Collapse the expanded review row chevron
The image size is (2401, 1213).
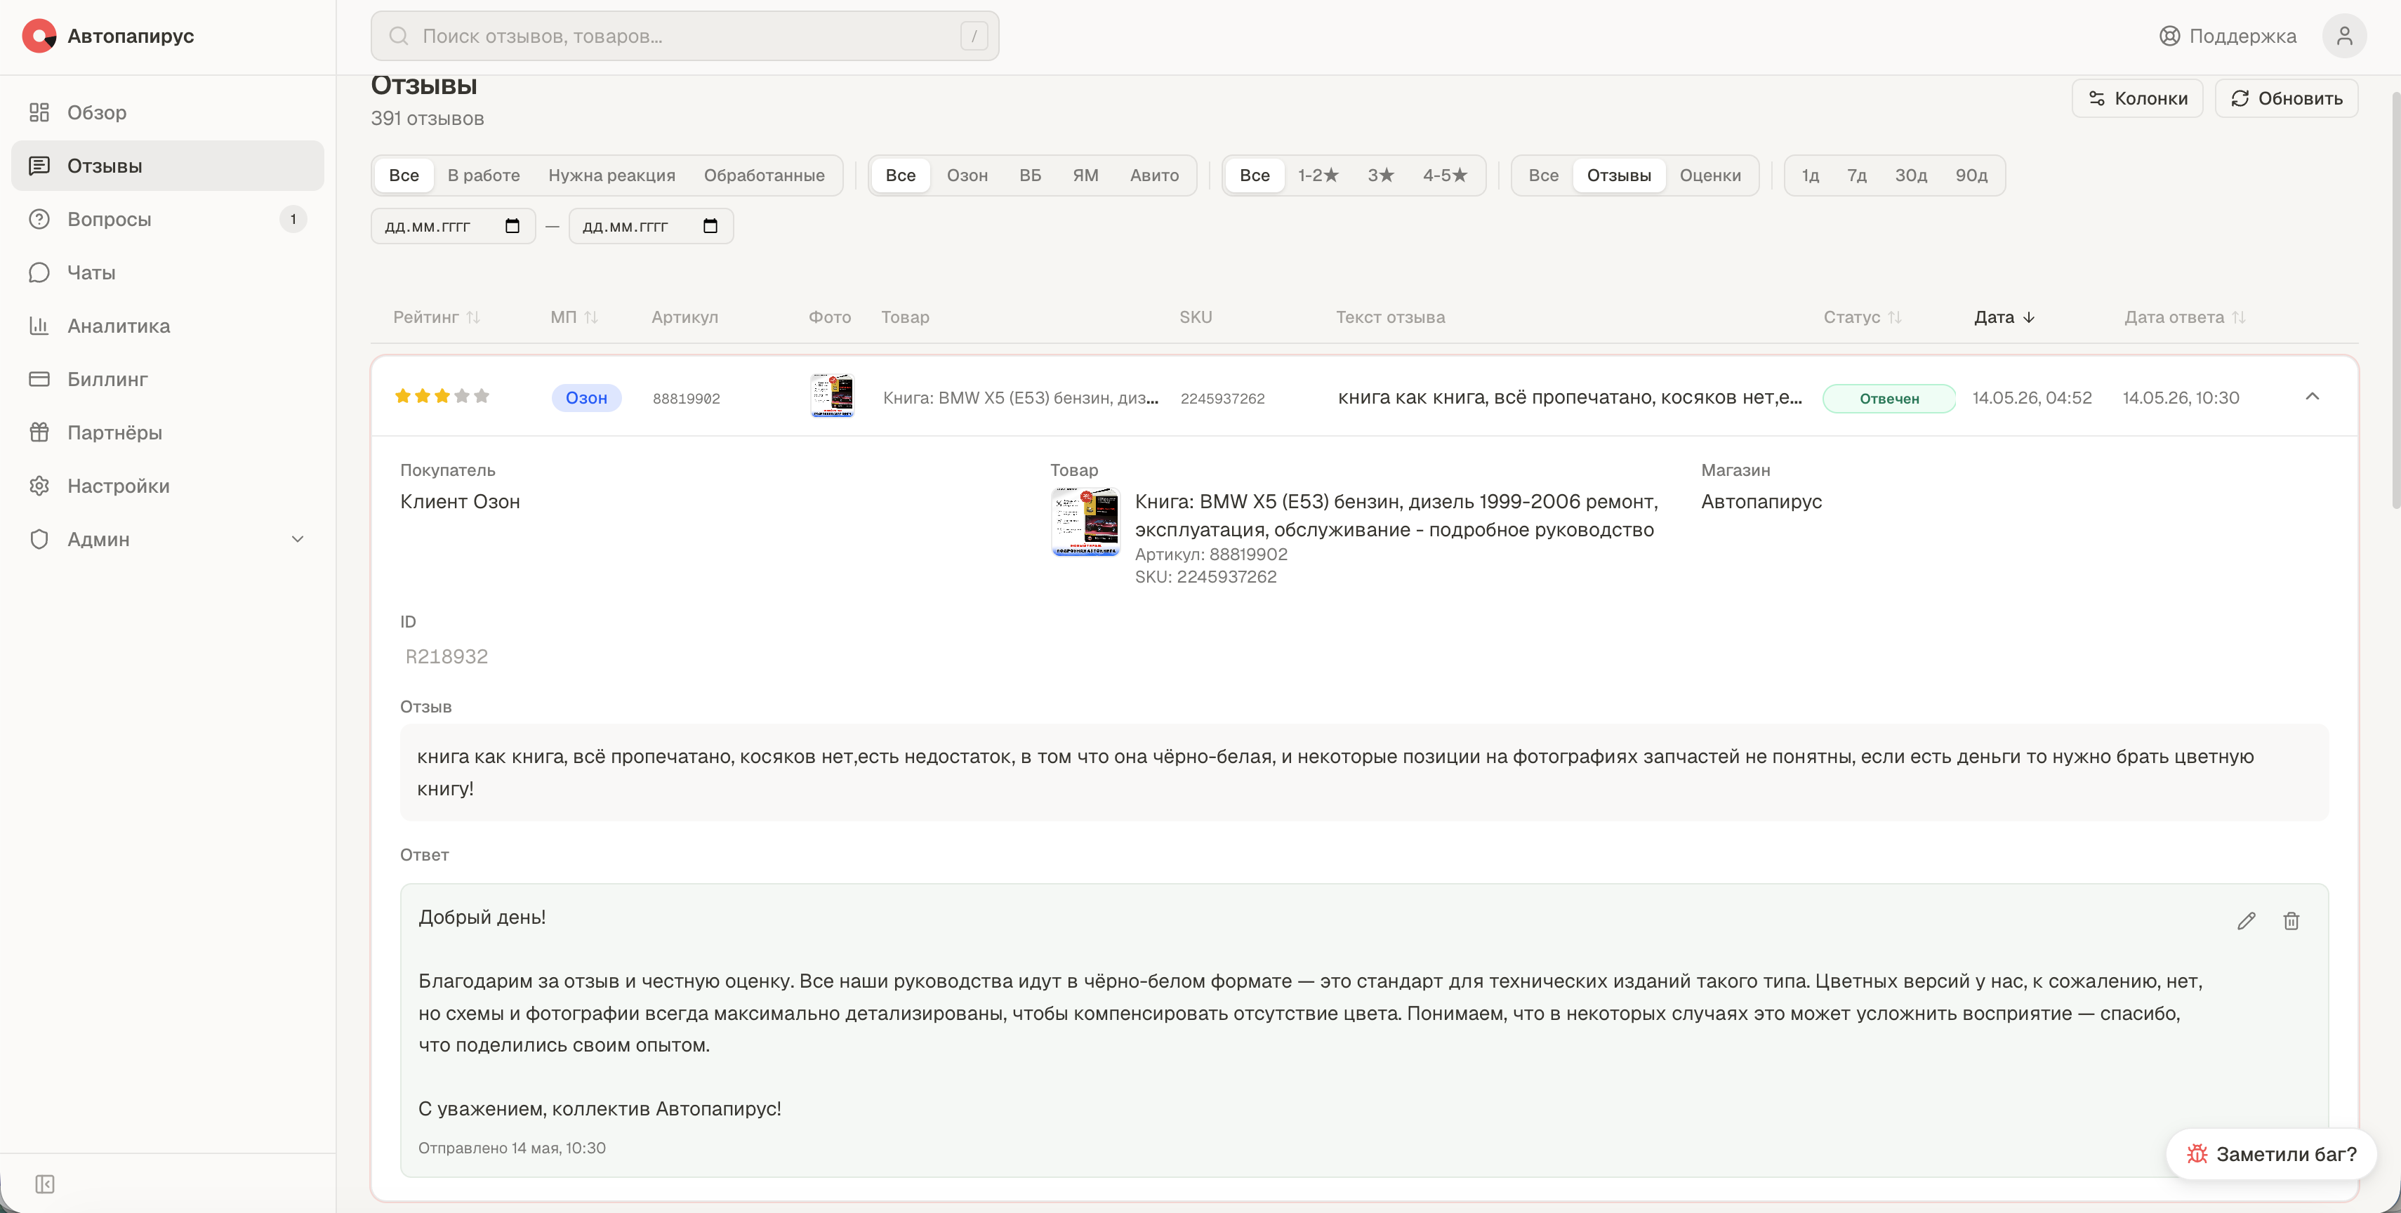coord(2313,396)
